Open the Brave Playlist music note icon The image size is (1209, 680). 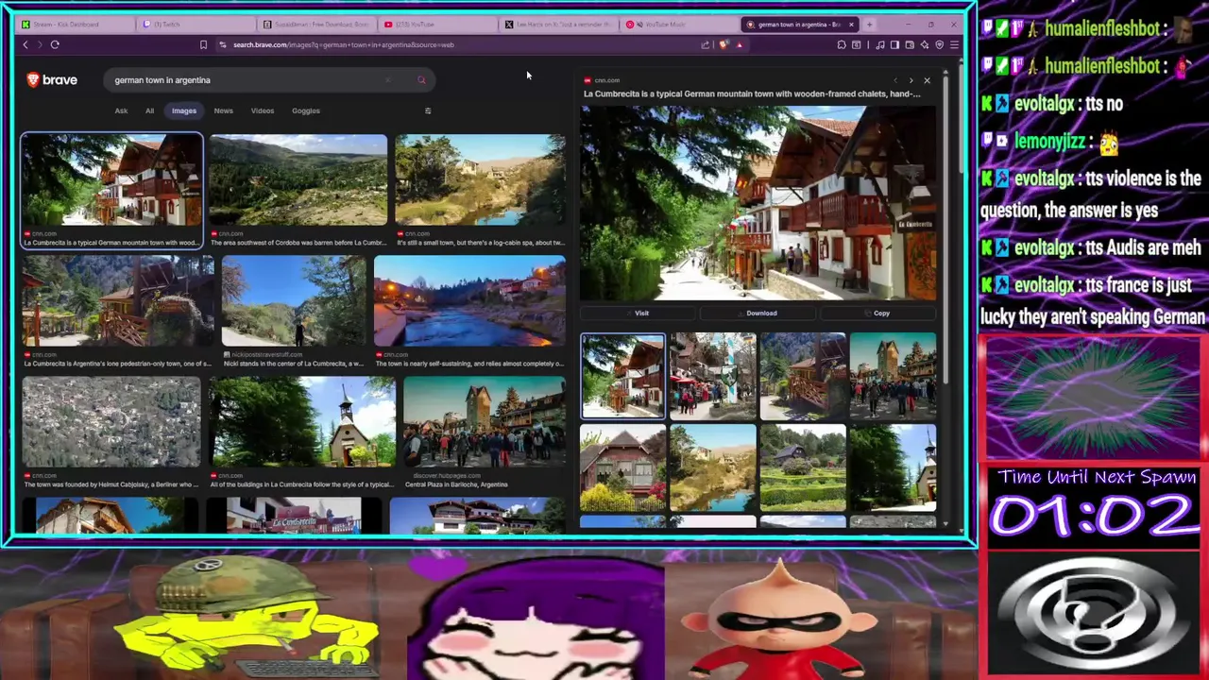[880, 44]
